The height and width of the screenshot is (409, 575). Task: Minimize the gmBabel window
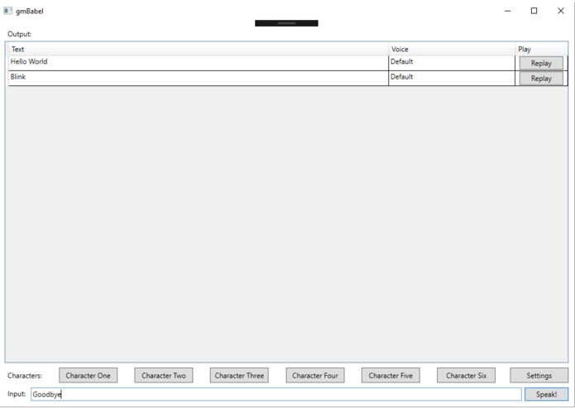tap(507, 11)
